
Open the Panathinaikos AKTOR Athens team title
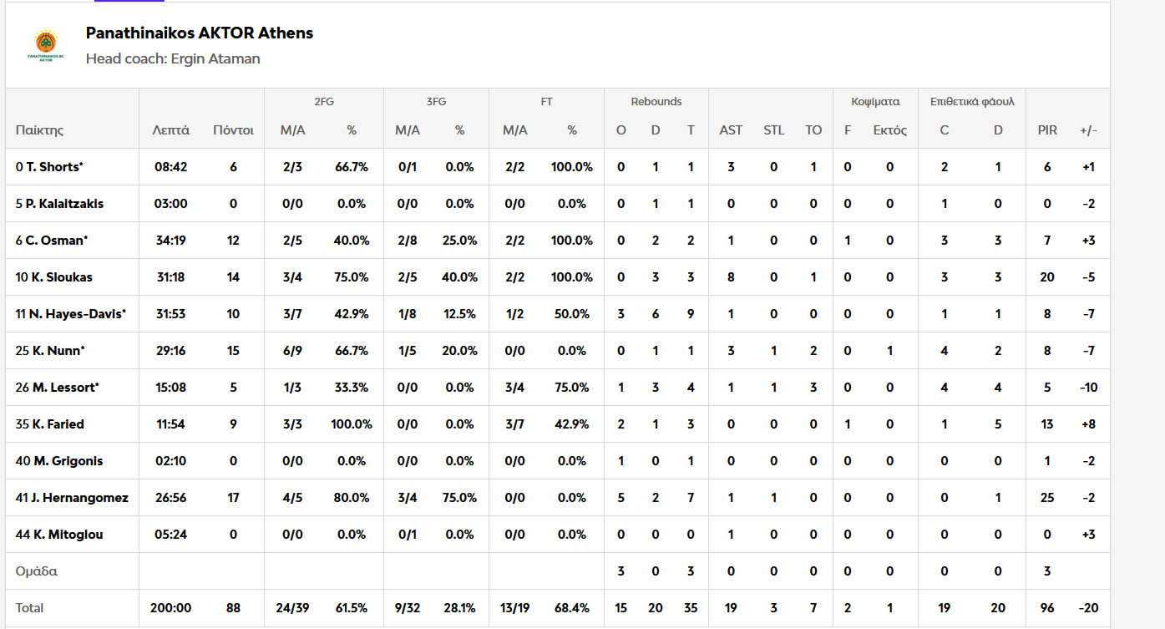200,33
